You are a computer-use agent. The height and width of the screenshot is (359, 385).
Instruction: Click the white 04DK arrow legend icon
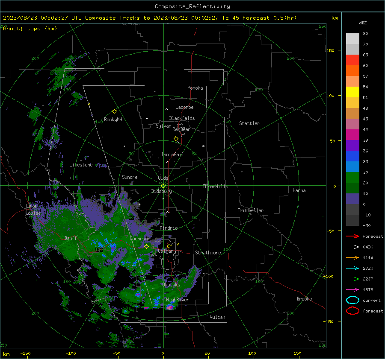coord(352,247)
